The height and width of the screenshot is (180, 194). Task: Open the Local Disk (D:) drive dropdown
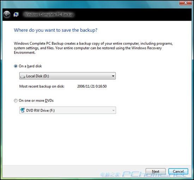(x=68, y=76)
